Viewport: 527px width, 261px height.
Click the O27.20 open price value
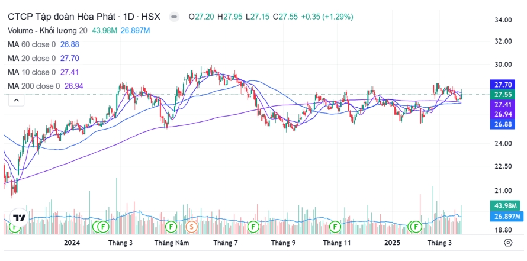[x=202, y=17]
